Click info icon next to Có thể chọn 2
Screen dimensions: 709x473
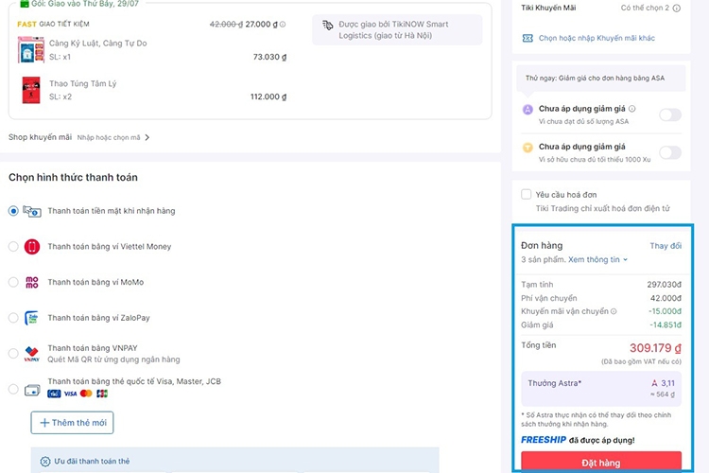[677, 9]
